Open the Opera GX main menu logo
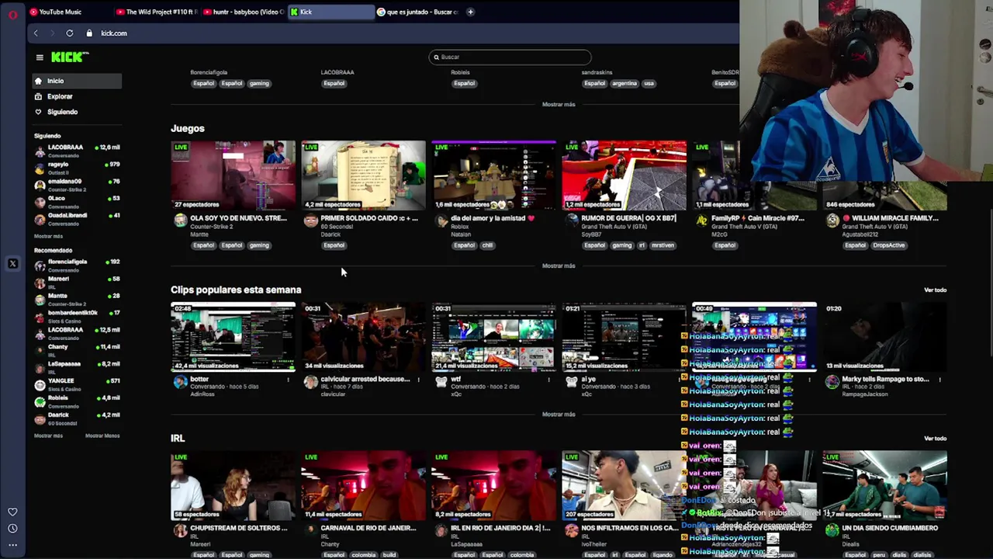 pos(12,15)
